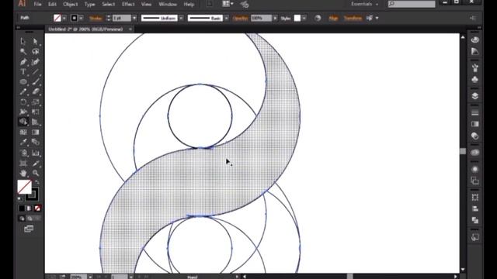This screenshot has width=497, height=279.
Task: Select the Width tool
Action: [23, 112]
